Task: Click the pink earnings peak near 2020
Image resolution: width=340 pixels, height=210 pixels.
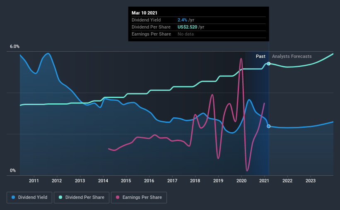Action: click(241, 59)
